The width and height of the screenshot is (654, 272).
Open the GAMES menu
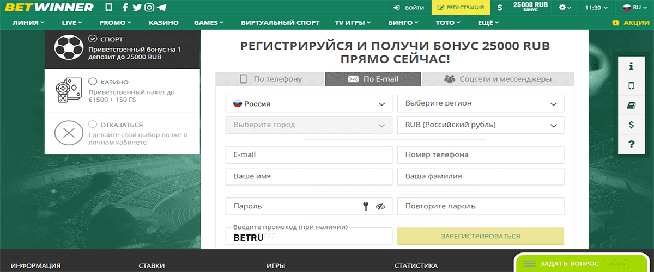click(209, 23)
